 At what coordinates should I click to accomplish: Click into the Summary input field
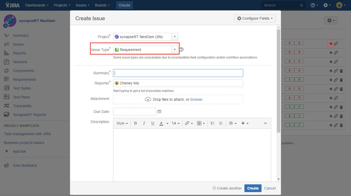pos(178,73)
